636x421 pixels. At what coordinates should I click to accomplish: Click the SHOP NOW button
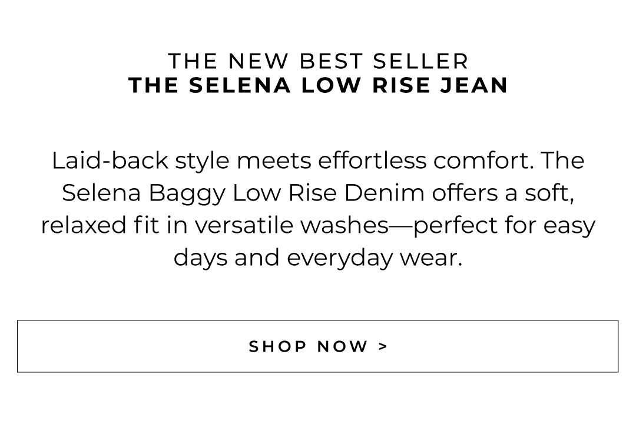coord(317,346)
